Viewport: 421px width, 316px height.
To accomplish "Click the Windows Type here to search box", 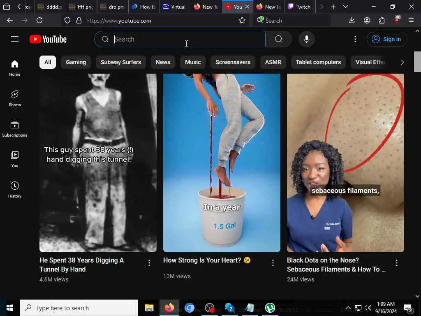I will [79, 308].
